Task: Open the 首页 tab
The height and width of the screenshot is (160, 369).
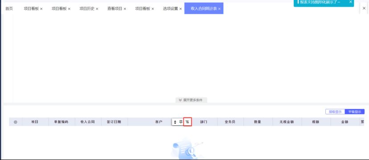Action: pos(9,9)
